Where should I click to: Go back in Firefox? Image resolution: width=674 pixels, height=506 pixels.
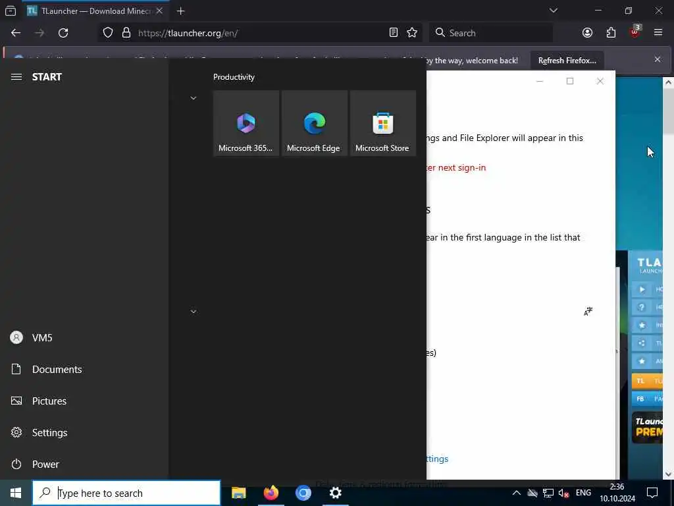(x=16, y=33)
